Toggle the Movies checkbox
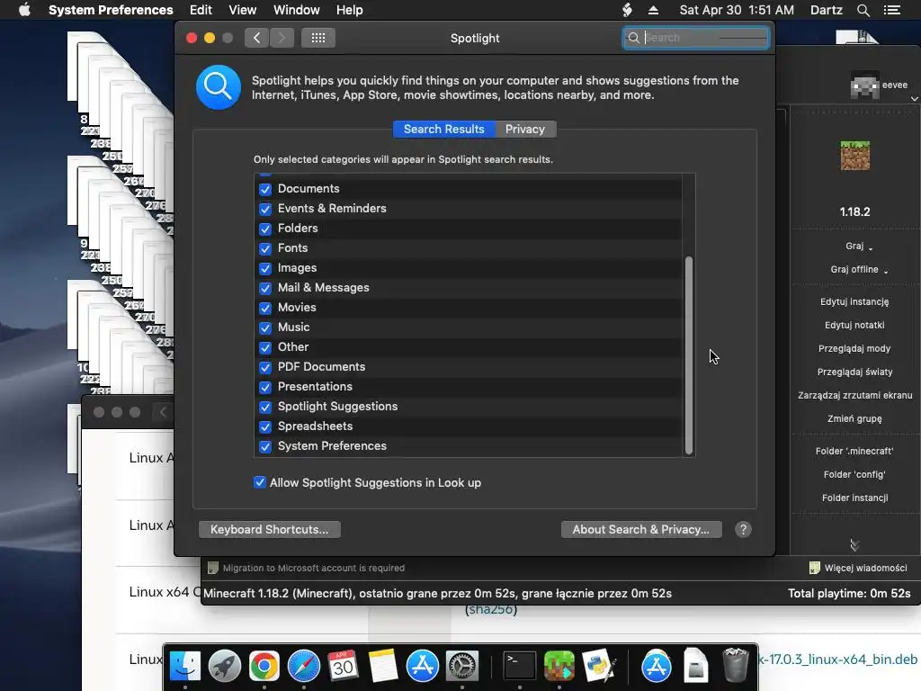This screenshot has height=691, width=921. click(265, 308)
